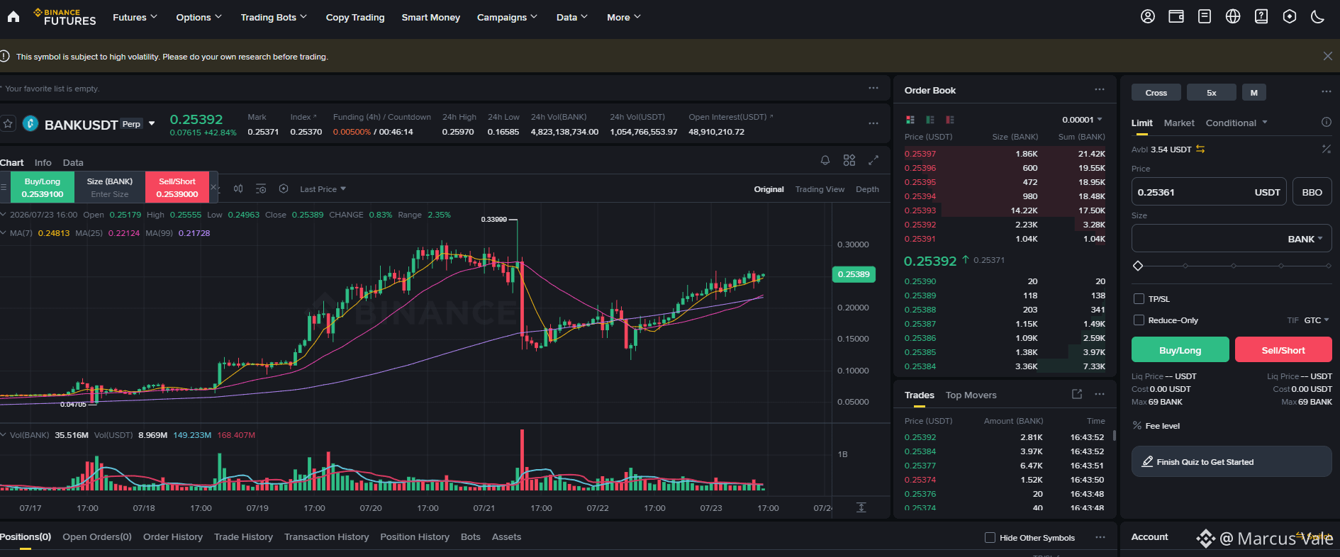Click the transfer arrows next to Avbl
The width and height of the screenshot is (1340, 557).
click(1200, 149)
